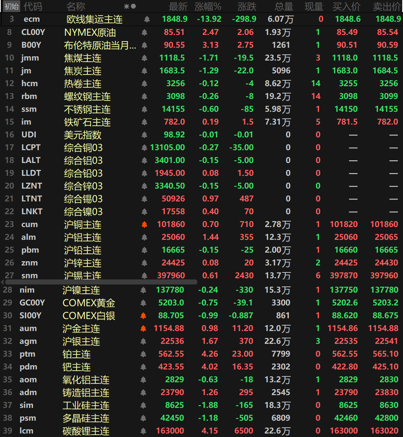Toggle off the active alert on COMEX白银

click(144, 315)
